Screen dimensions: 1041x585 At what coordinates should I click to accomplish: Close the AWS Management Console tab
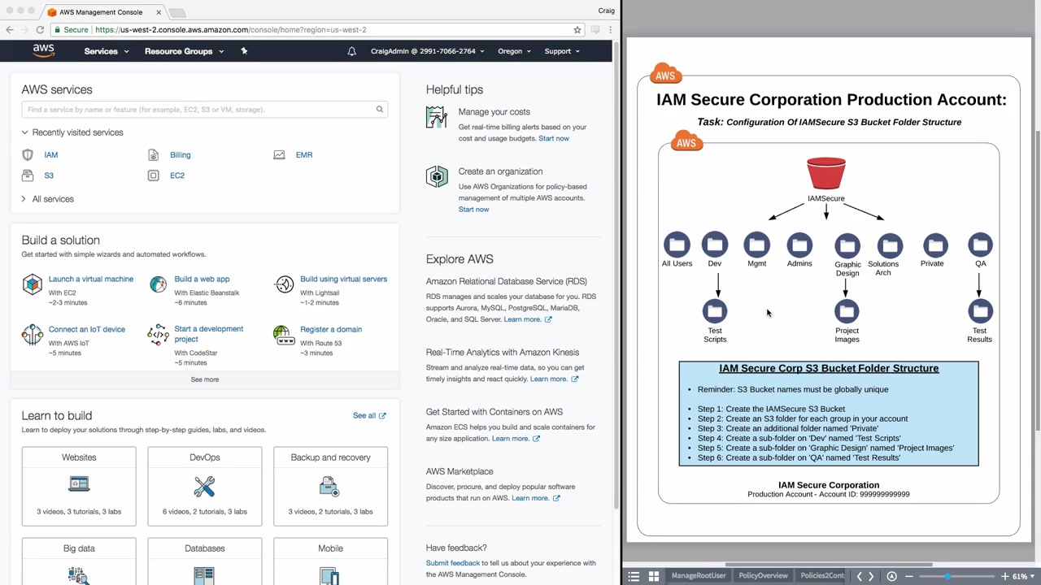(159, 12)
